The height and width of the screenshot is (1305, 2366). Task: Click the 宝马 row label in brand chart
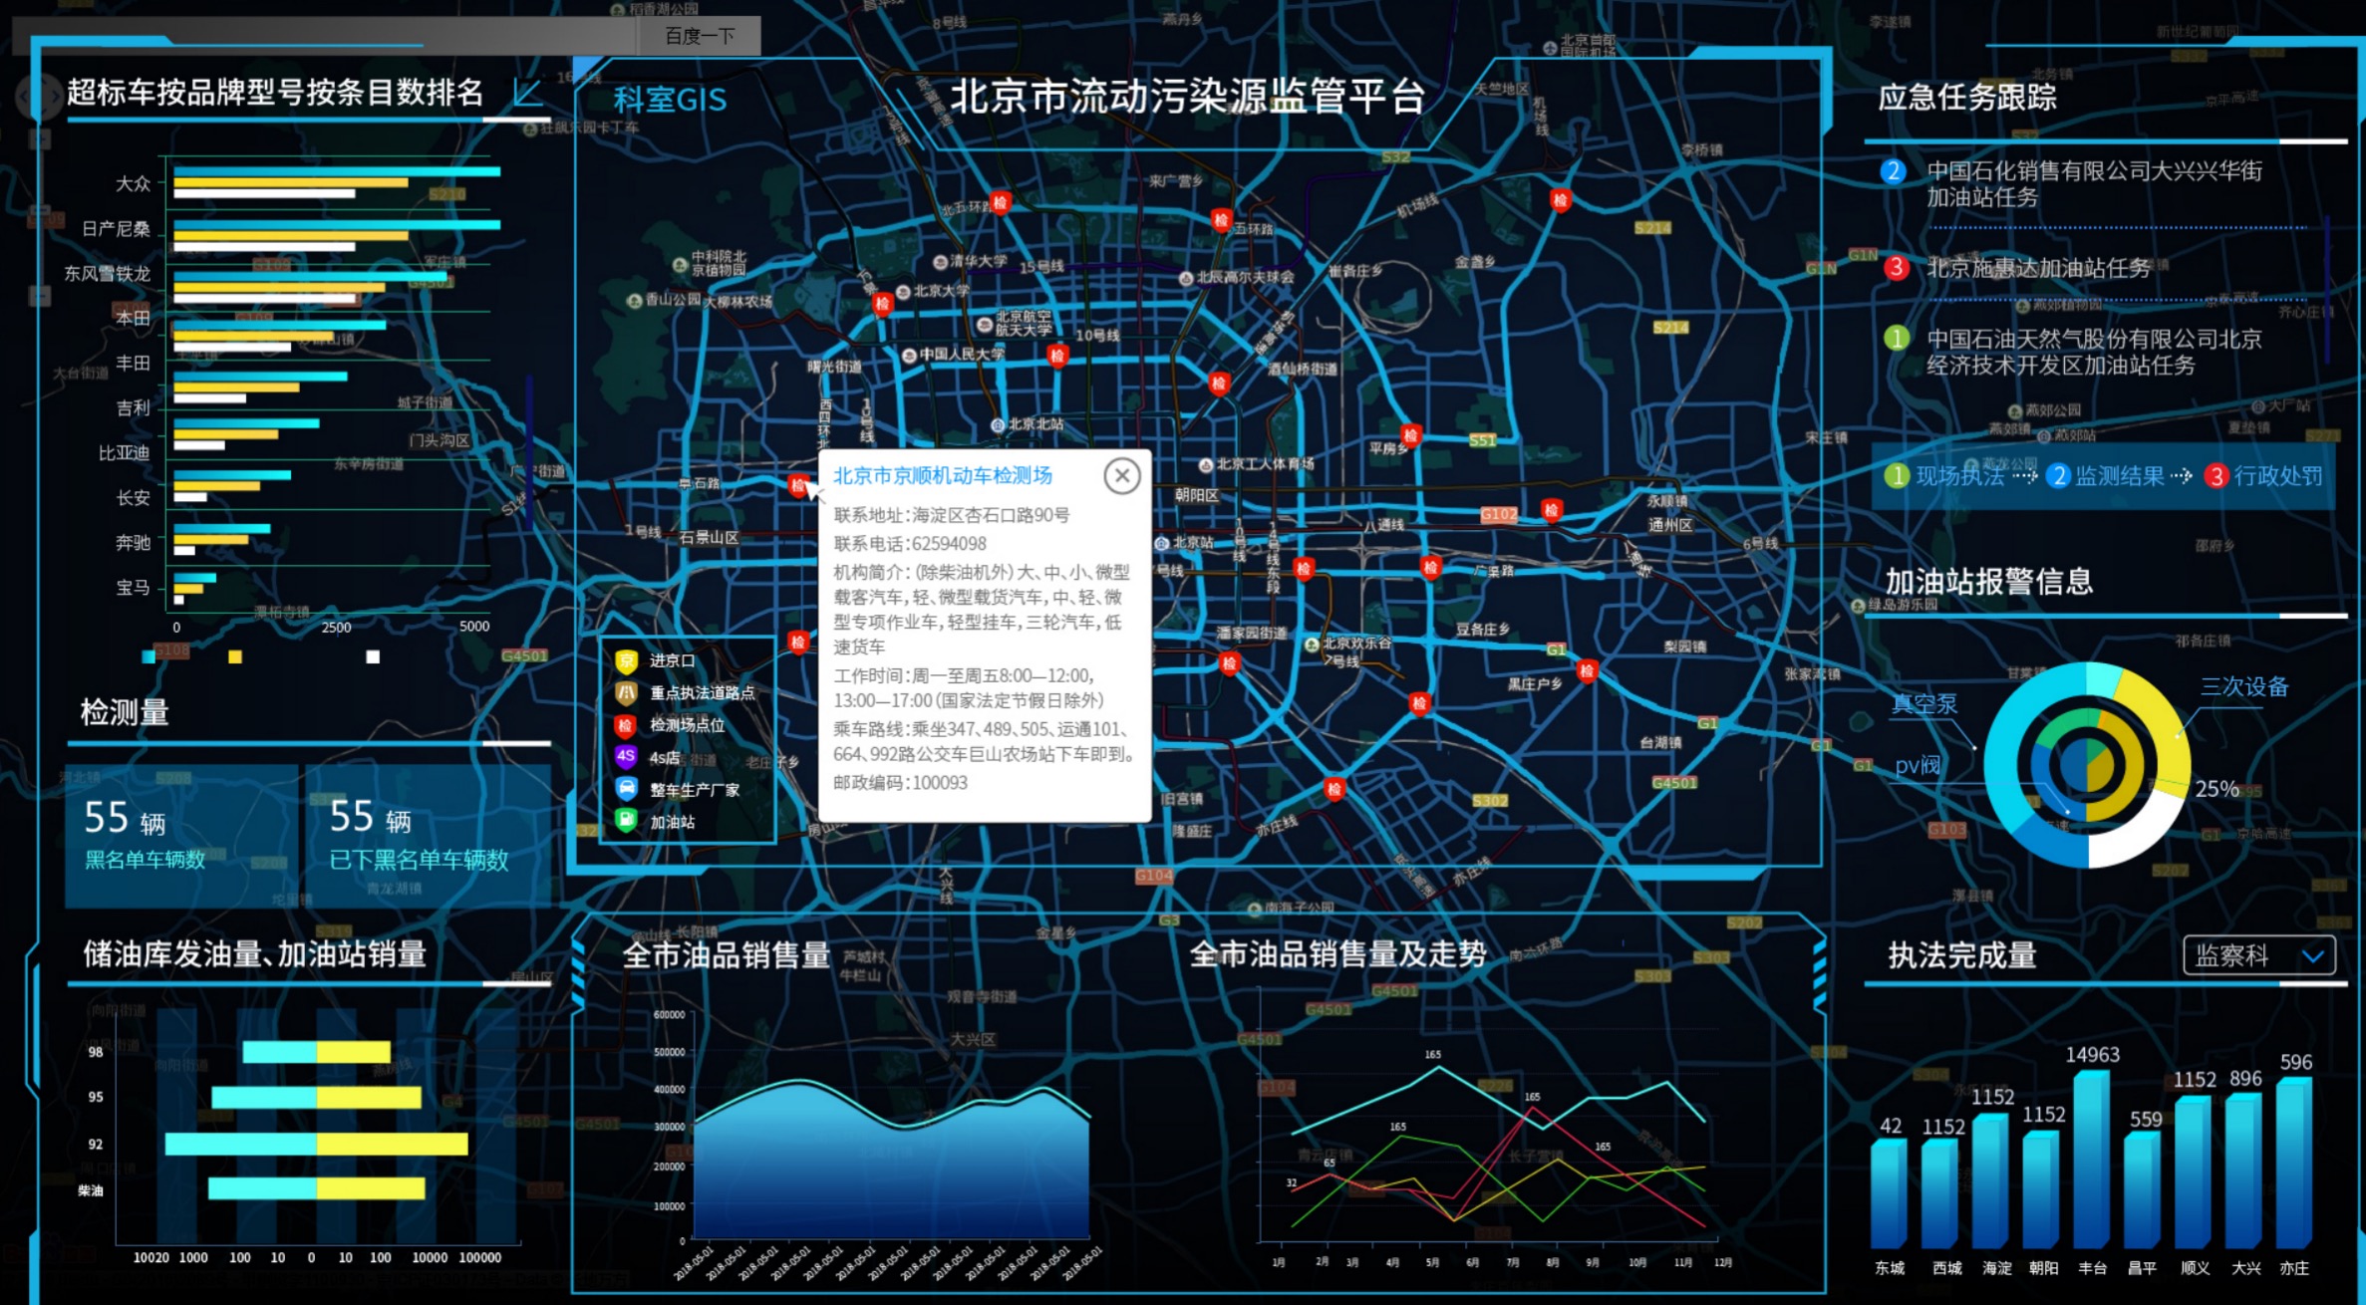click(133, 588)
